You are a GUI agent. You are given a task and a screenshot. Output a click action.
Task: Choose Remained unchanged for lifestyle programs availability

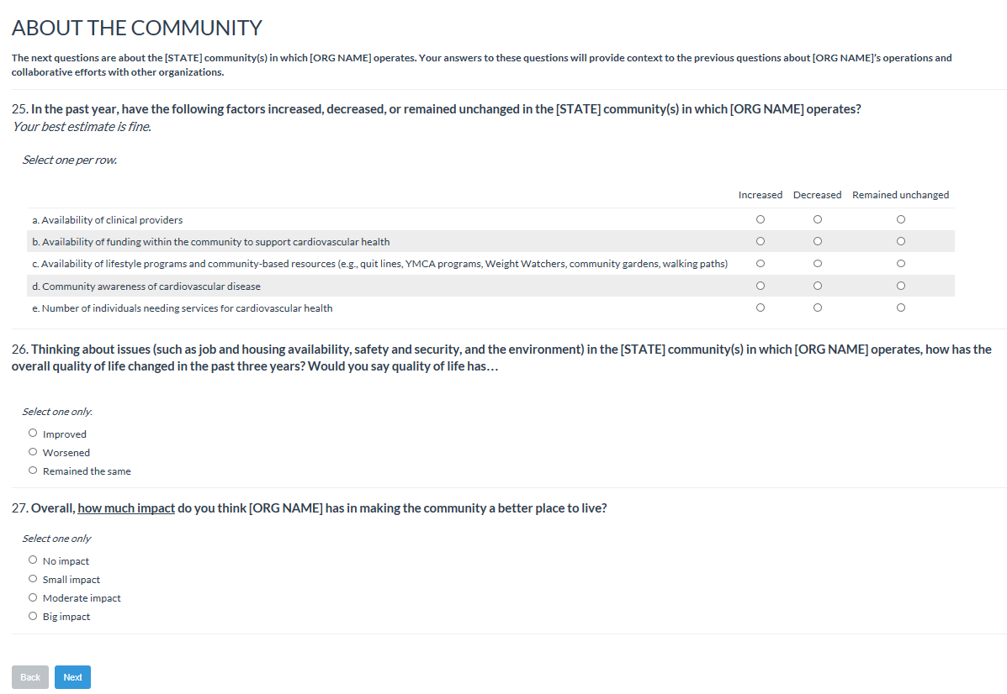[901, 263]
